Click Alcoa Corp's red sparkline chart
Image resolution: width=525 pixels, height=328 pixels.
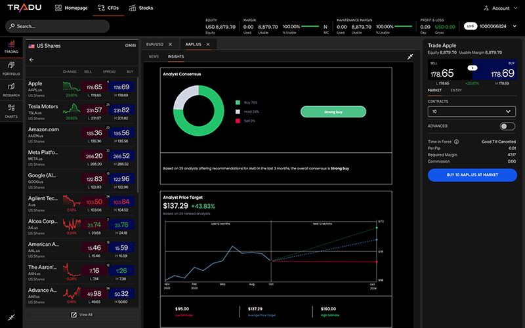click(x=72, y=224)
